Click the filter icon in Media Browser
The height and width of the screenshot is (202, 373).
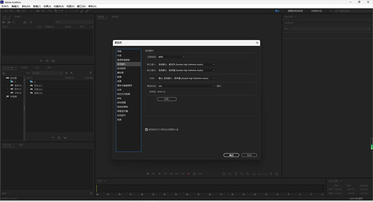coord(90,73)
